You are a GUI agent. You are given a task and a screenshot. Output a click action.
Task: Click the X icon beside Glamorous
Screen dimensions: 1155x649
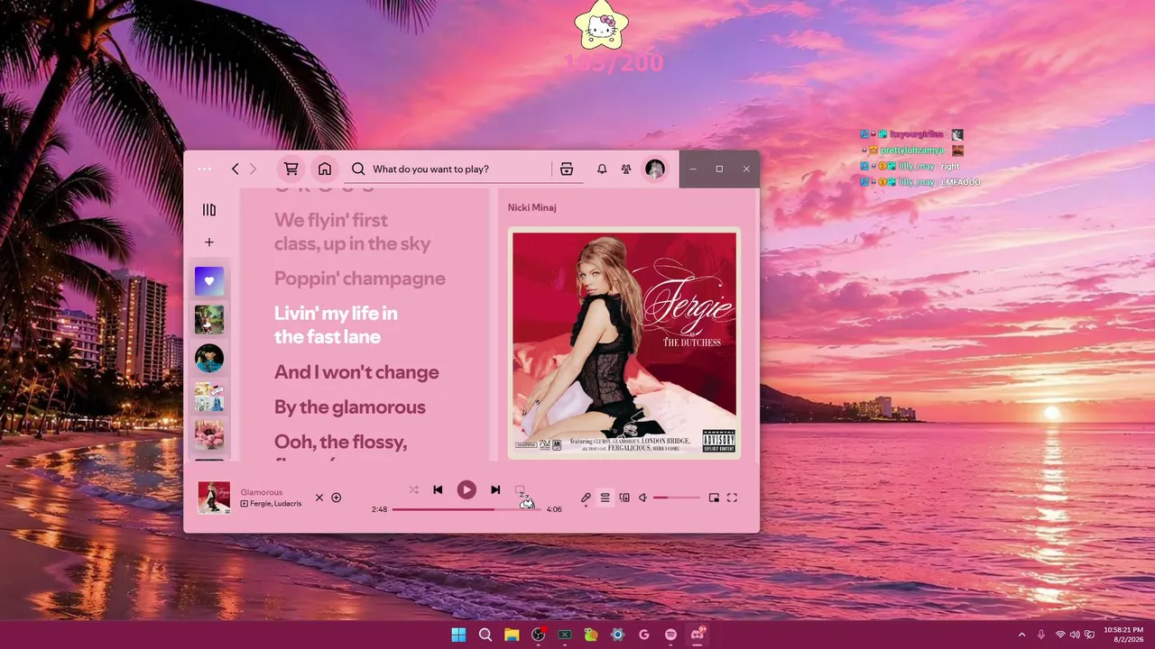(x=319, y=498)
